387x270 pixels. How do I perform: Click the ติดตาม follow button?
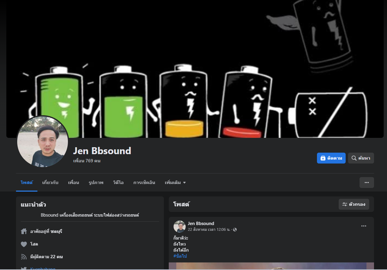[331, 158]
